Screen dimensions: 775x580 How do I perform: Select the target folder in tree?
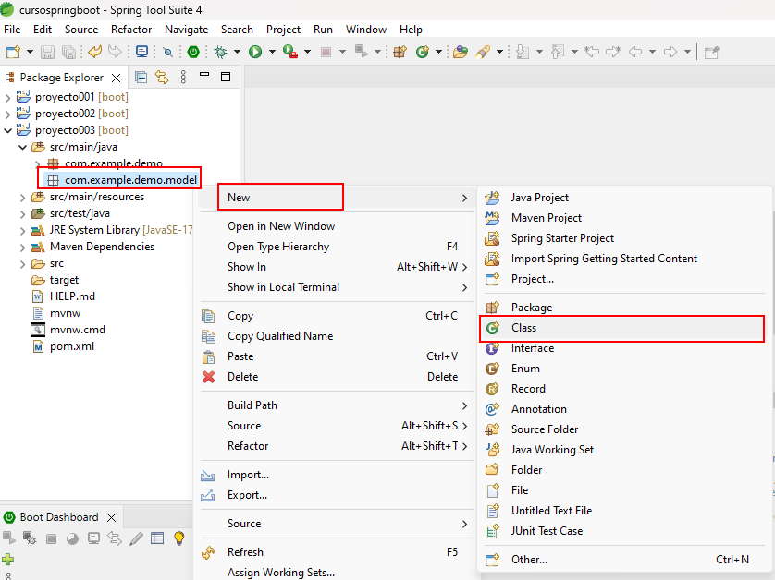[x=64, y=280]
